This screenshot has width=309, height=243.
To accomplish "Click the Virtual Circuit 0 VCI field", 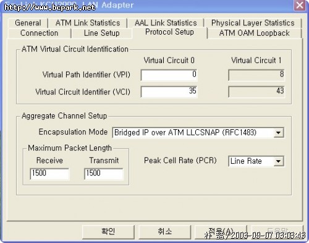I will (169, 92).
